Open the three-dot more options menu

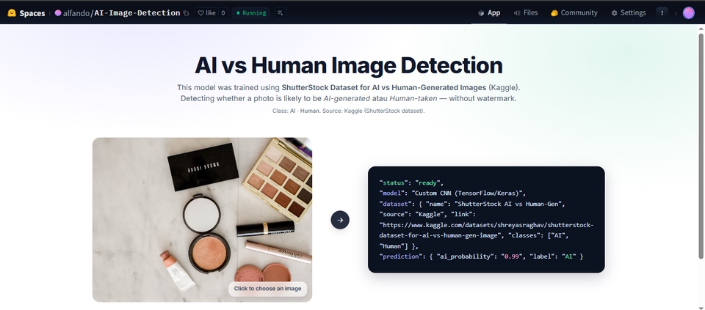[x=662, y=12]
